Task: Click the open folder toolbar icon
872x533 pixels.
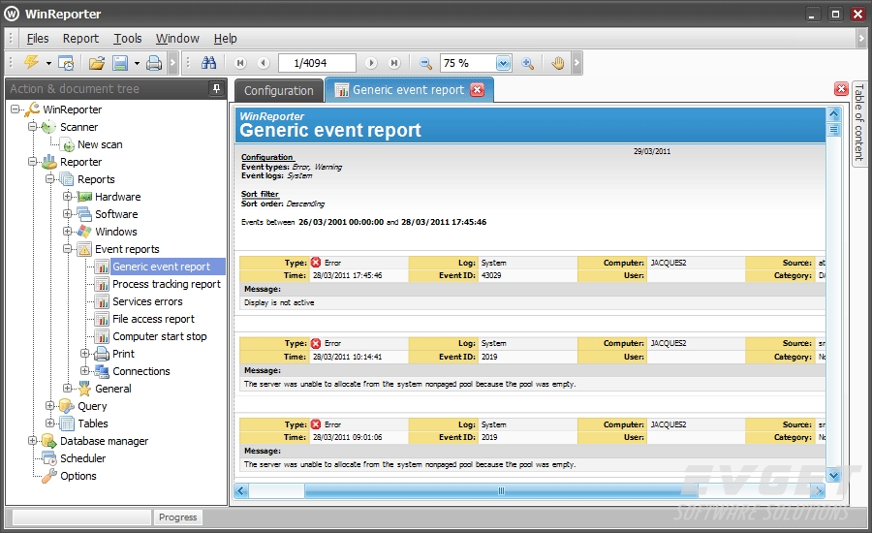Action: pyautogui.click(x=97, y=63)
